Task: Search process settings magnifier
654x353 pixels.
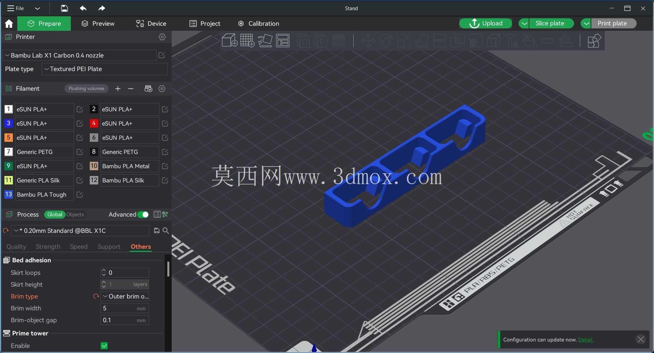Action: pyautogui.click(x=166, y=230)
